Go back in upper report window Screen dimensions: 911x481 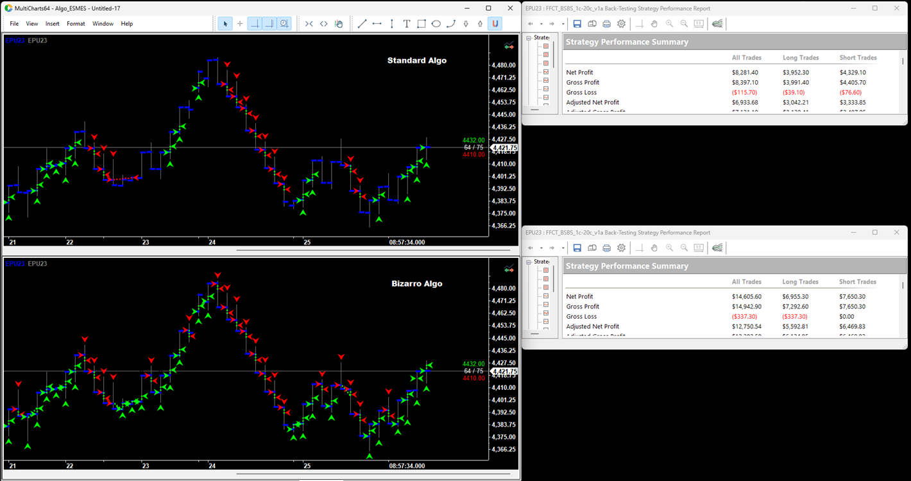pyautogui.click(x=531, y=24)
